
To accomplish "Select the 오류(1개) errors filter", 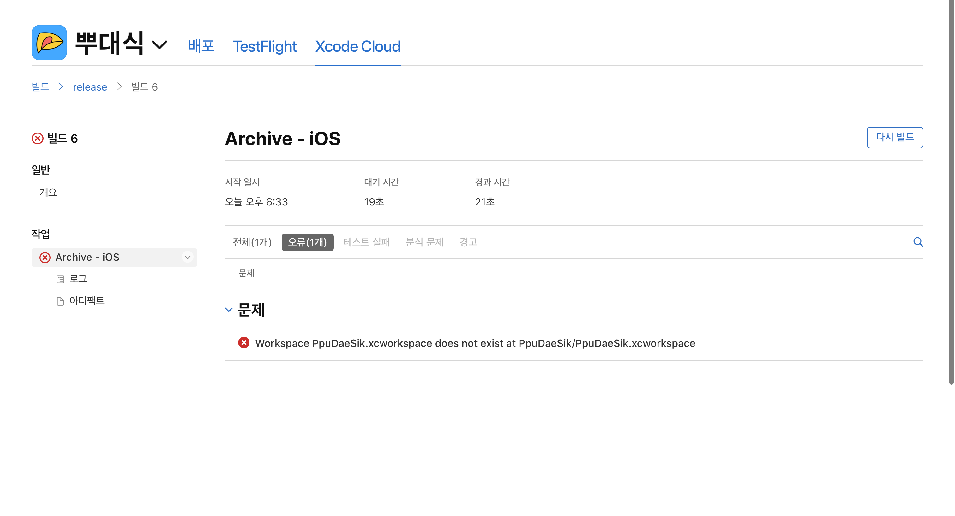I will tap(307, 242).
